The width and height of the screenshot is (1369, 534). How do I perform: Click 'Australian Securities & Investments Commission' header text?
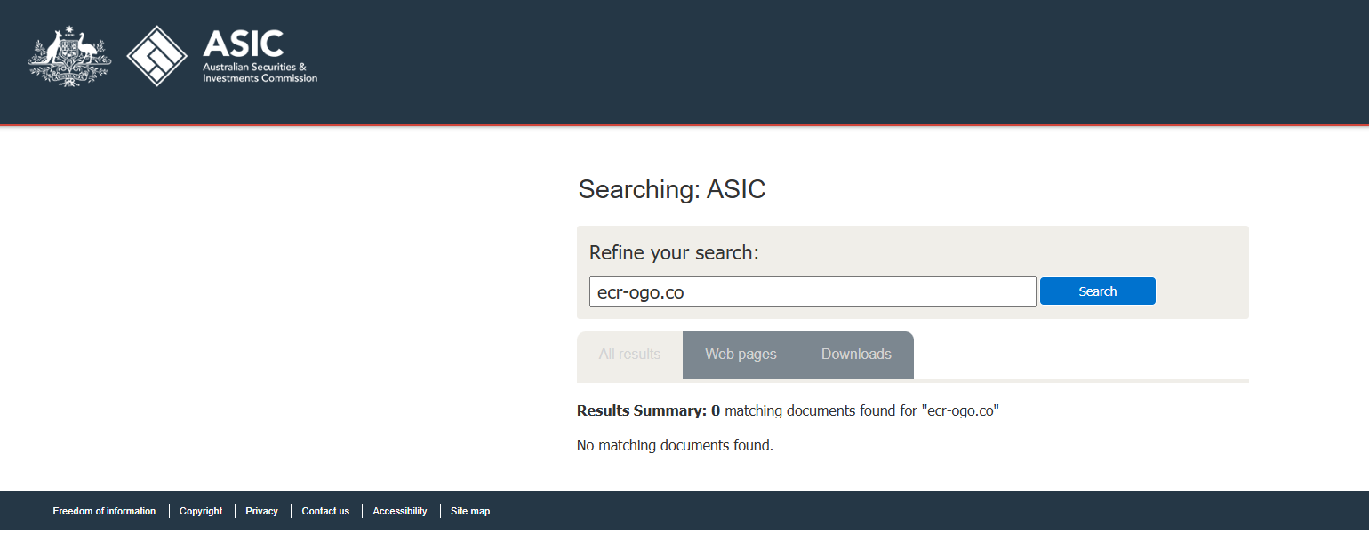[x=260, y=73]
